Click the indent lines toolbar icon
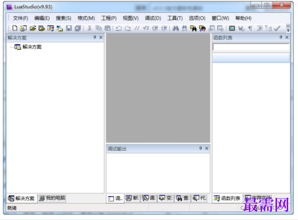 click(260, 28)
